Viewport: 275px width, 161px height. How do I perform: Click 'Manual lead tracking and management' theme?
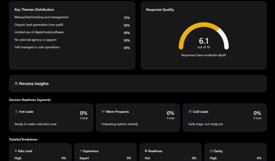[41, 17]
